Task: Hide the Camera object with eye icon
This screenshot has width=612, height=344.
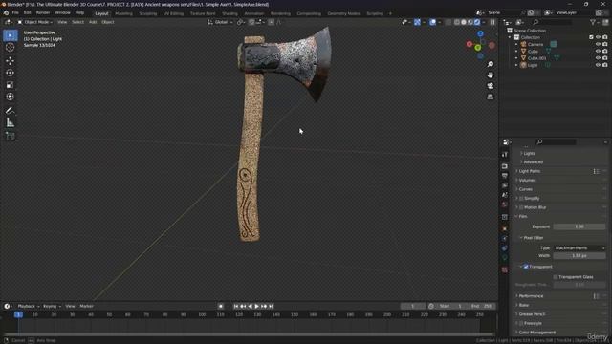Action: click(x=598, y=45)
